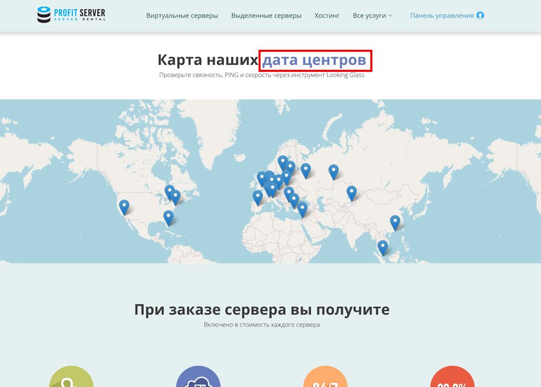Click the red 99.9% uptime icon

pos(452,376)
